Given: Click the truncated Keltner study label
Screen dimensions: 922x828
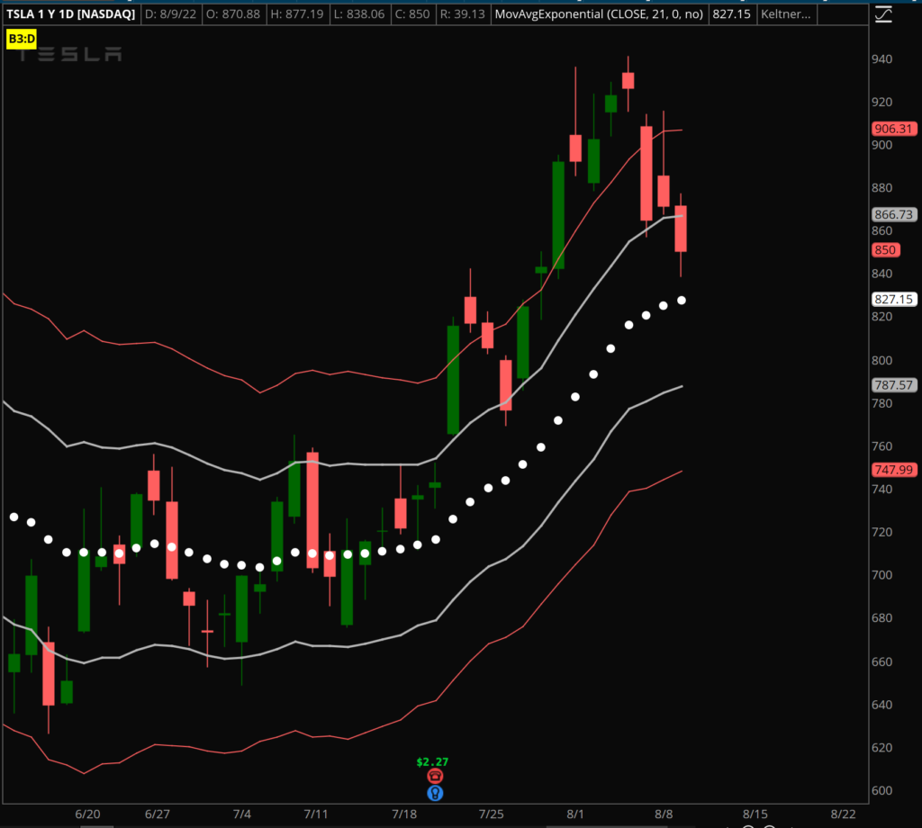Looking at the screenshot, I should coord(785,14).
